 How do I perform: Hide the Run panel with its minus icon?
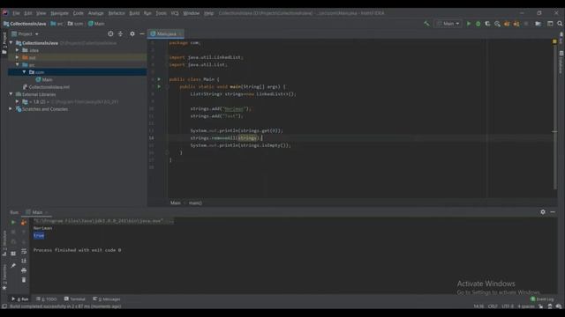pyautogui.click(x=553, y=212)
